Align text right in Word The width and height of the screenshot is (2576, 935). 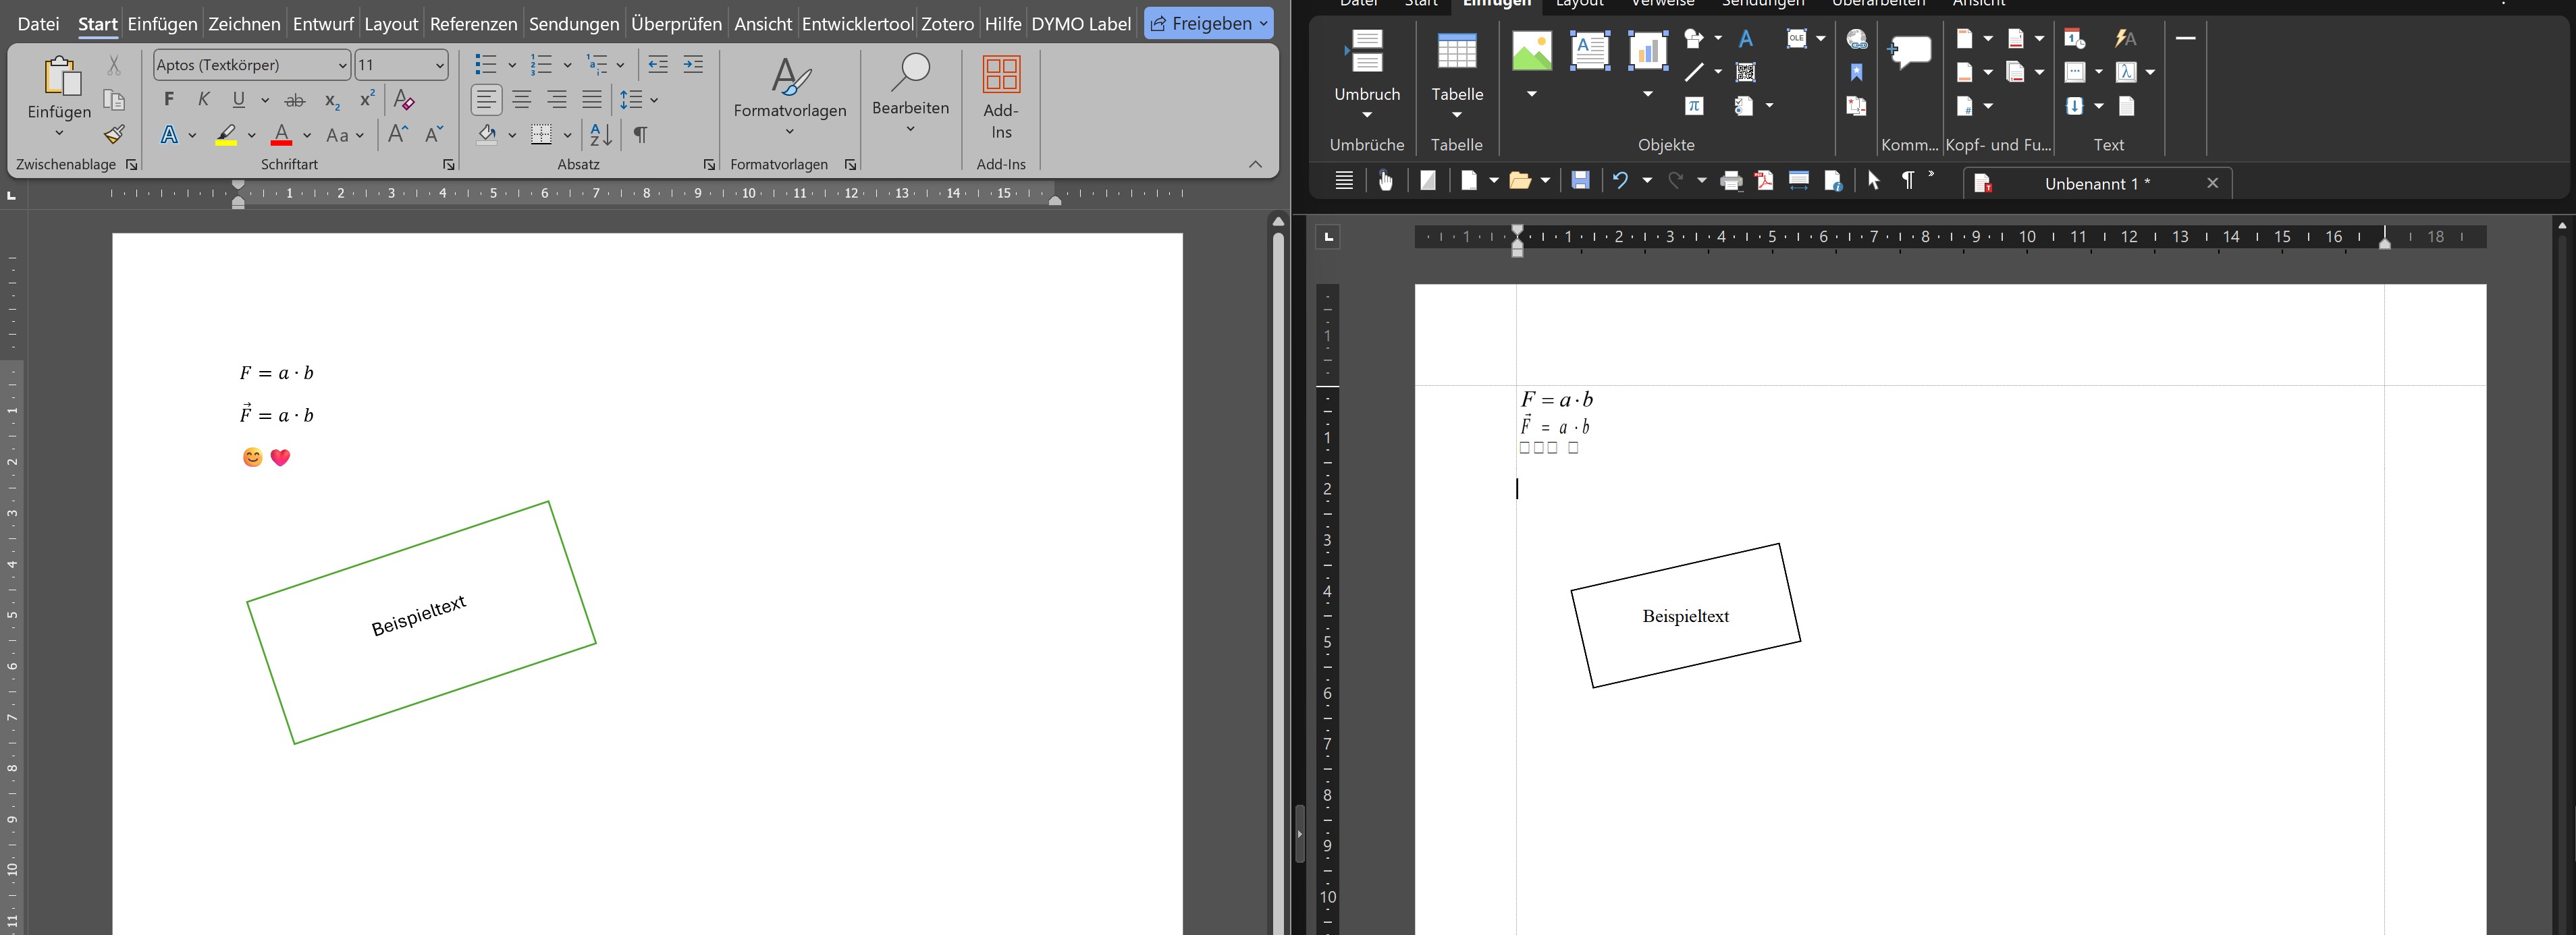point(557,100)
